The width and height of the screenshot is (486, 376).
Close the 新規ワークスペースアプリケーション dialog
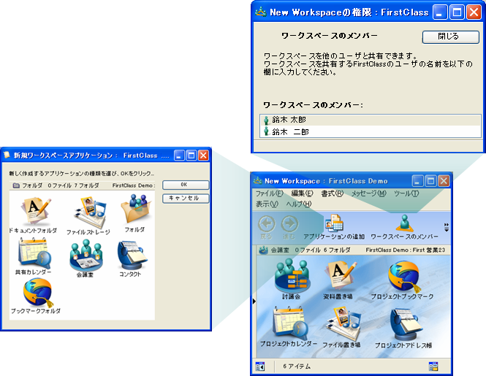coord(203,156)
